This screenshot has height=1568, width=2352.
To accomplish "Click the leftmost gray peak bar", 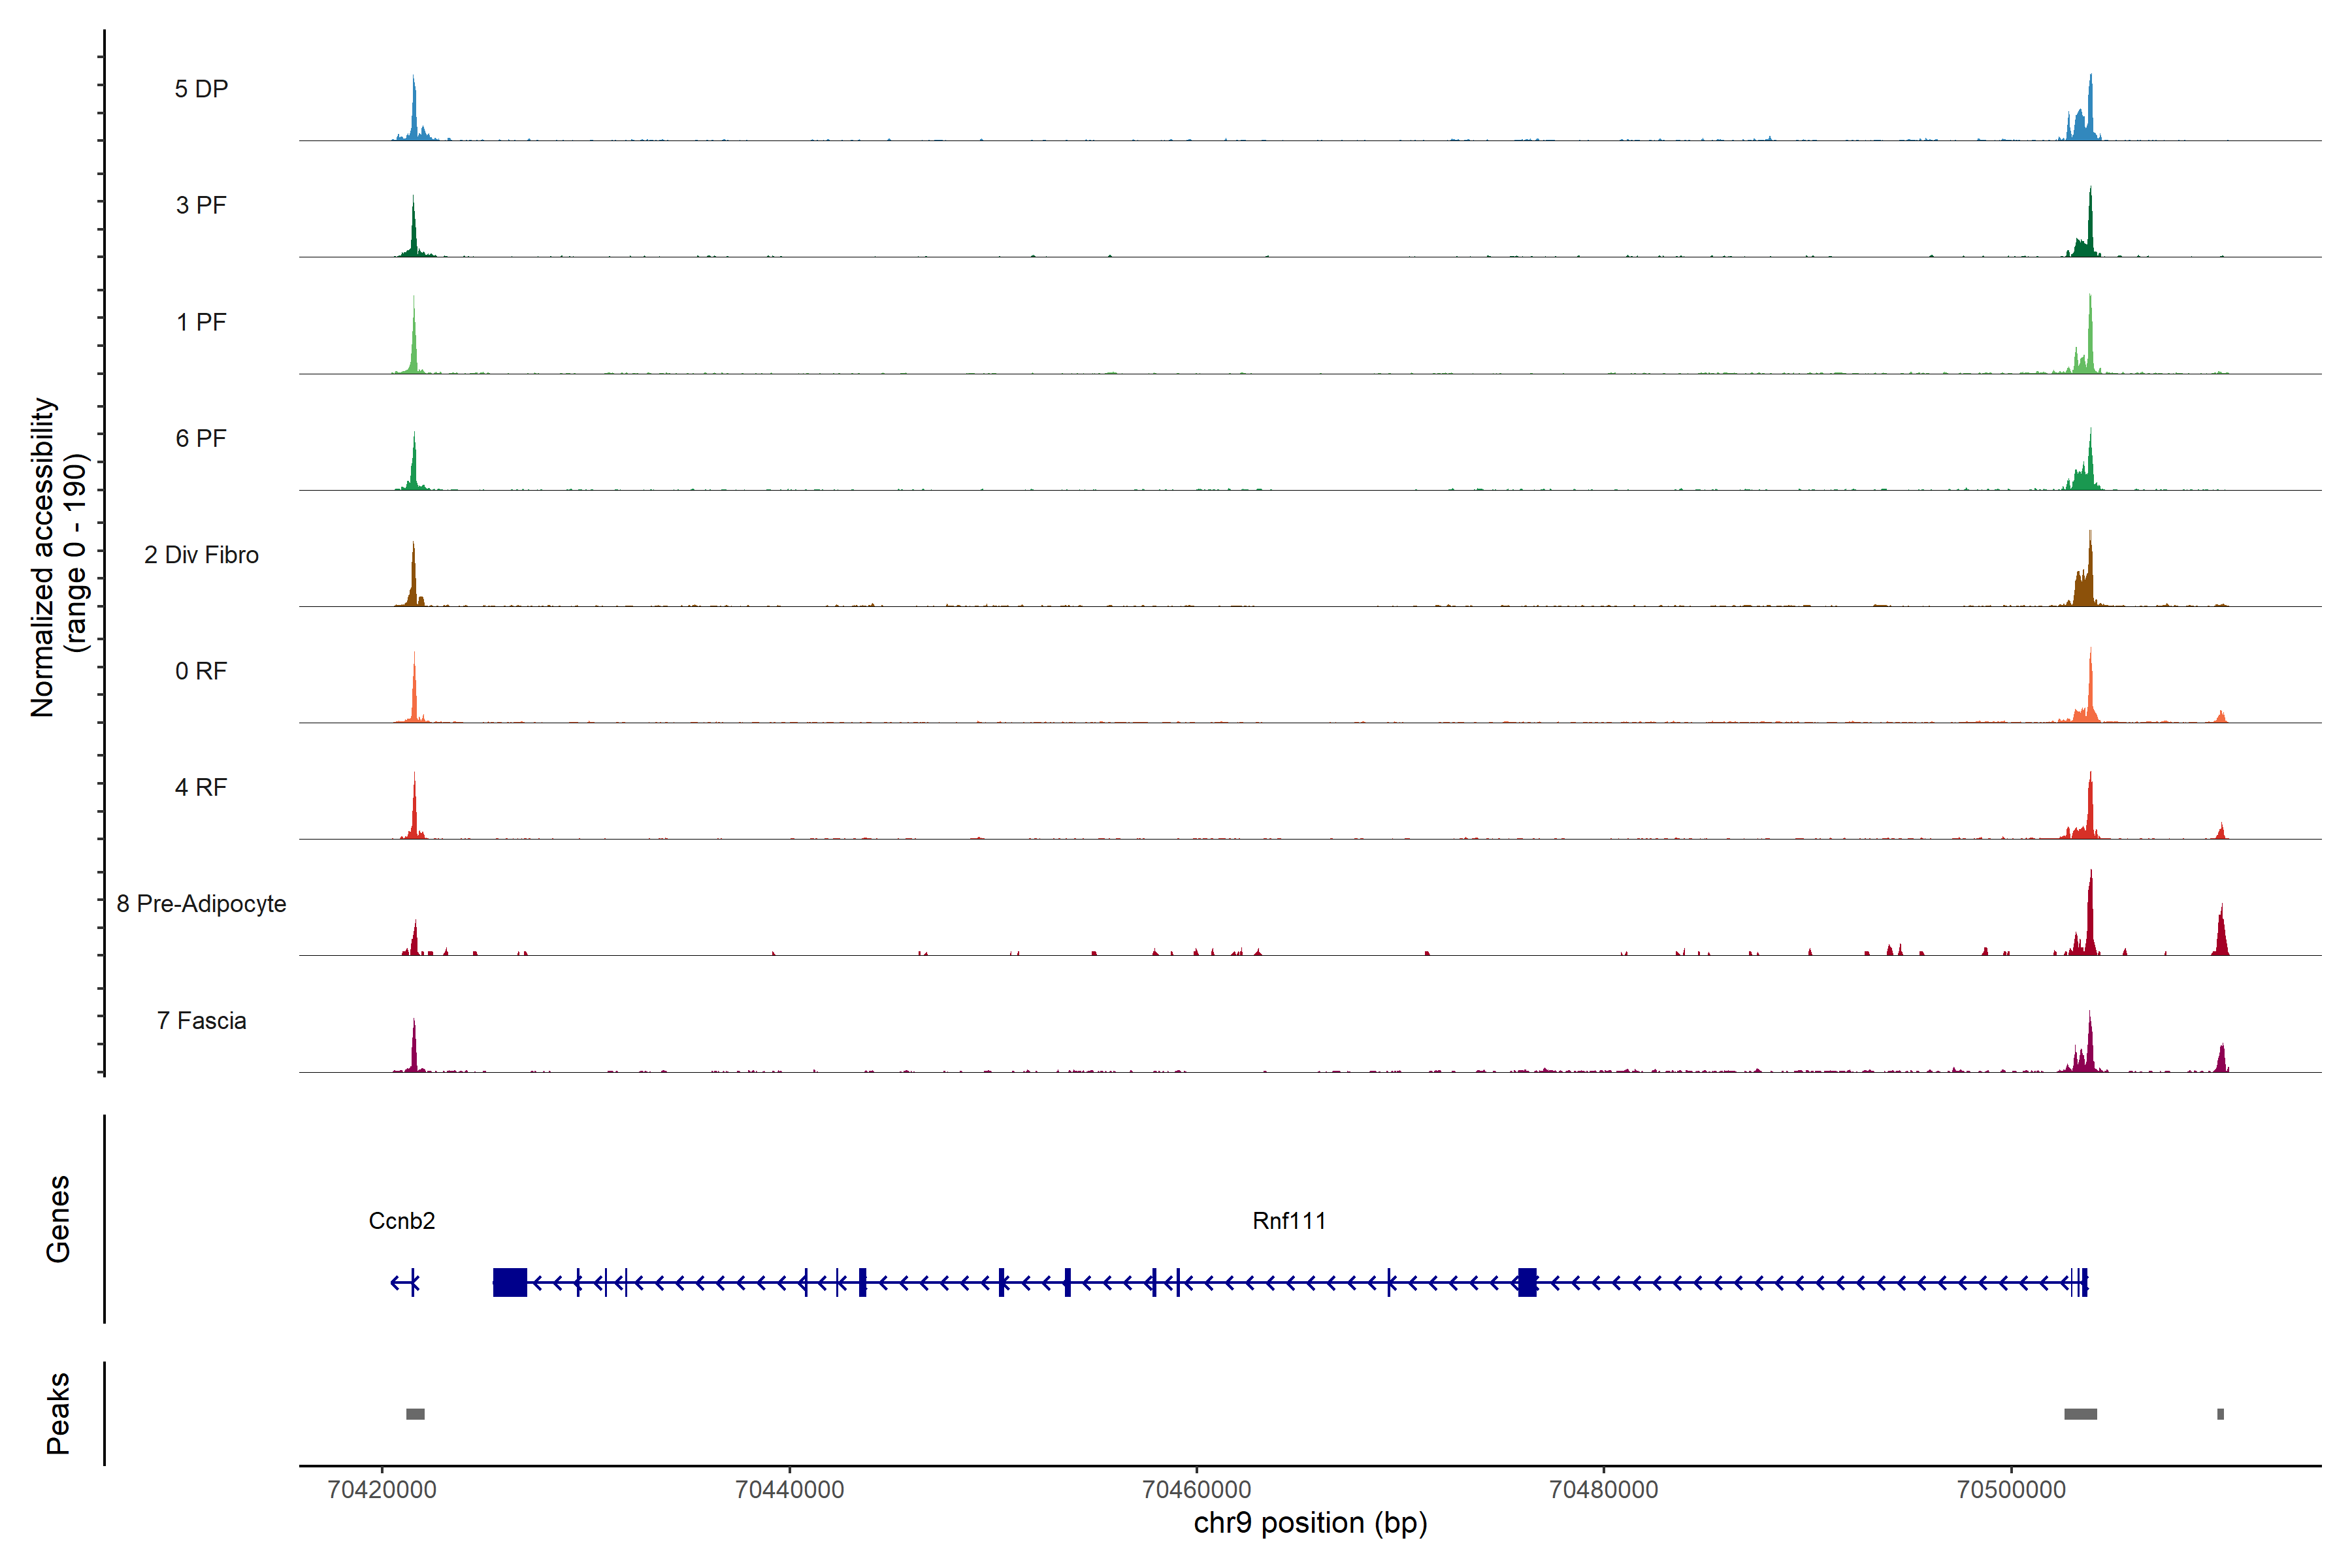I will coord(415,1414).
